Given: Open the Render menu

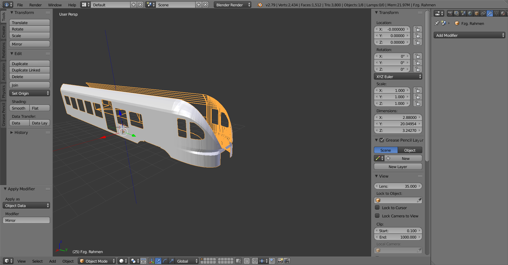Looking at the screenshot, I should click(35, 5).
